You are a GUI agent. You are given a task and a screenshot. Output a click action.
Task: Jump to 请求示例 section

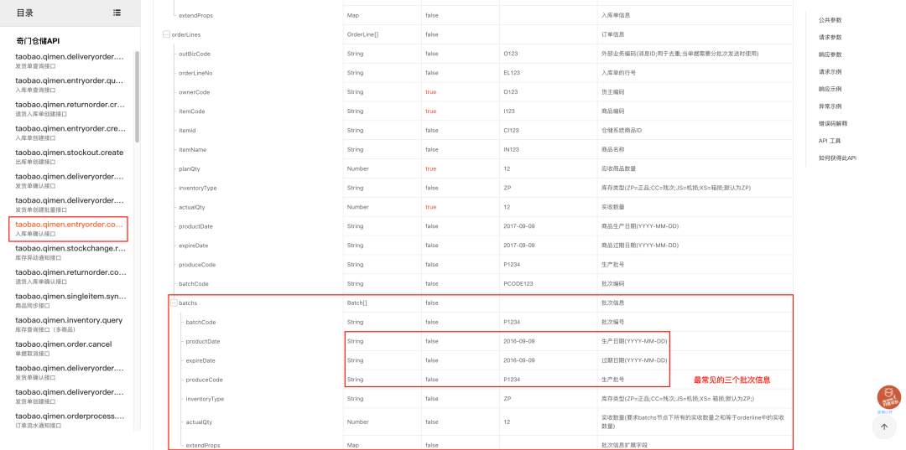pyautogui.click(x=830, y=72)
